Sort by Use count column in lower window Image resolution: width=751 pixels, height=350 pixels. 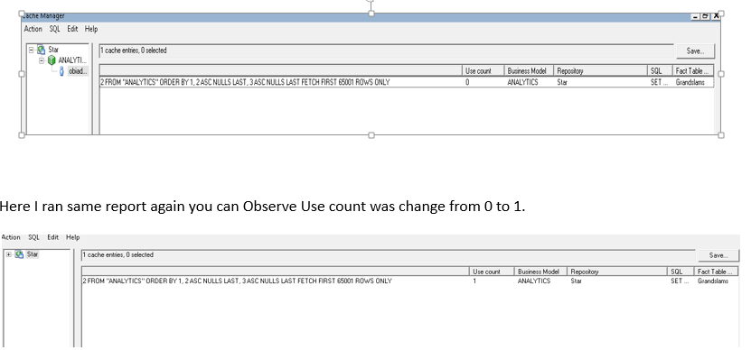pyautogui.click(x=492, y=272)
